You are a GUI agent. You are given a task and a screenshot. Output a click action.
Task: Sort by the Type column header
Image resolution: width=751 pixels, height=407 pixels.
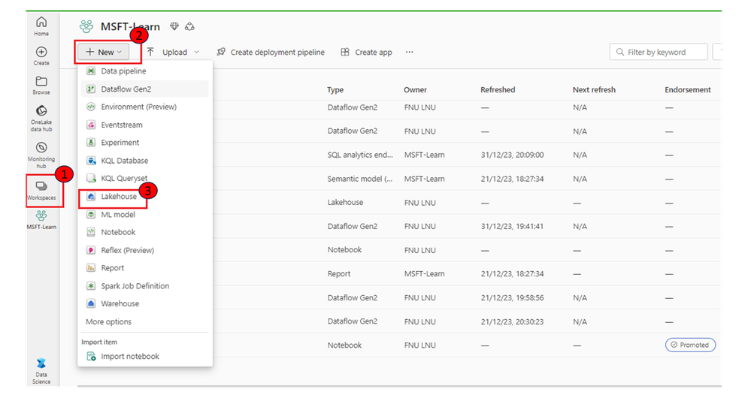[x=335, y=90]
